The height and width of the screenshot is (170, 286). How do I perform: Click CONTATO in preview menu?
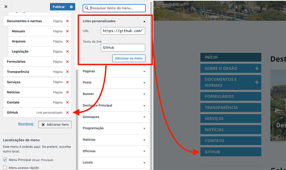pyautogui.click(x=231, y=141)
